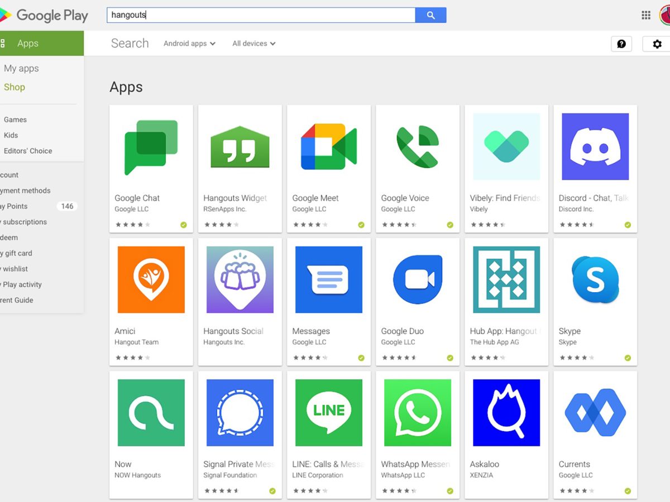Screen dimensions: 670x502
Task: Go to My apps
Action: 21,69
